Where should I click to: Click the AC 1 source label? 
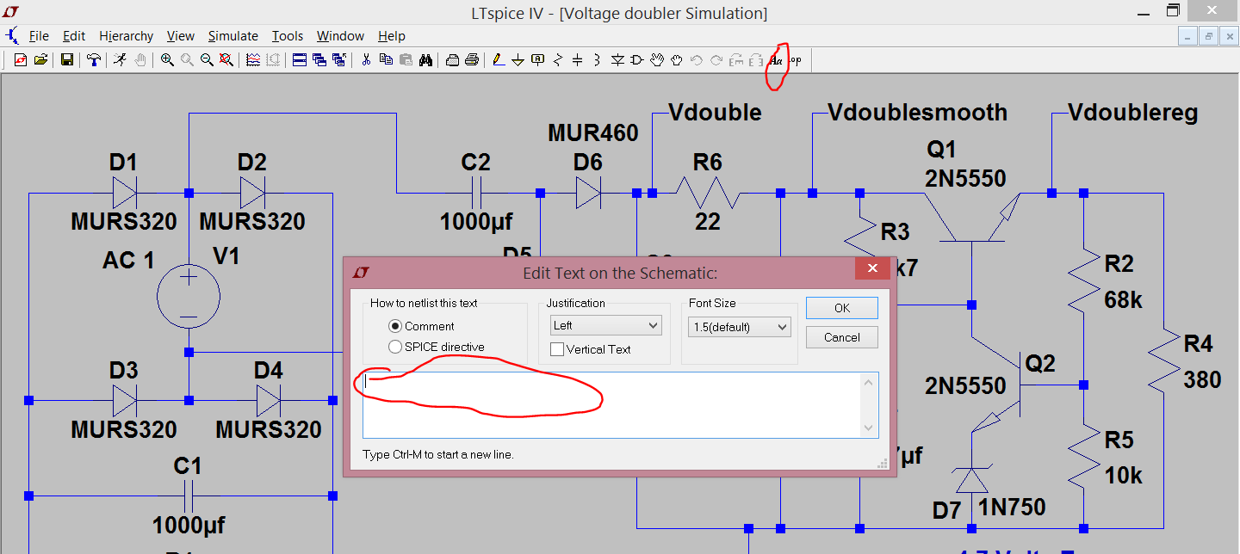pos(129,260)
